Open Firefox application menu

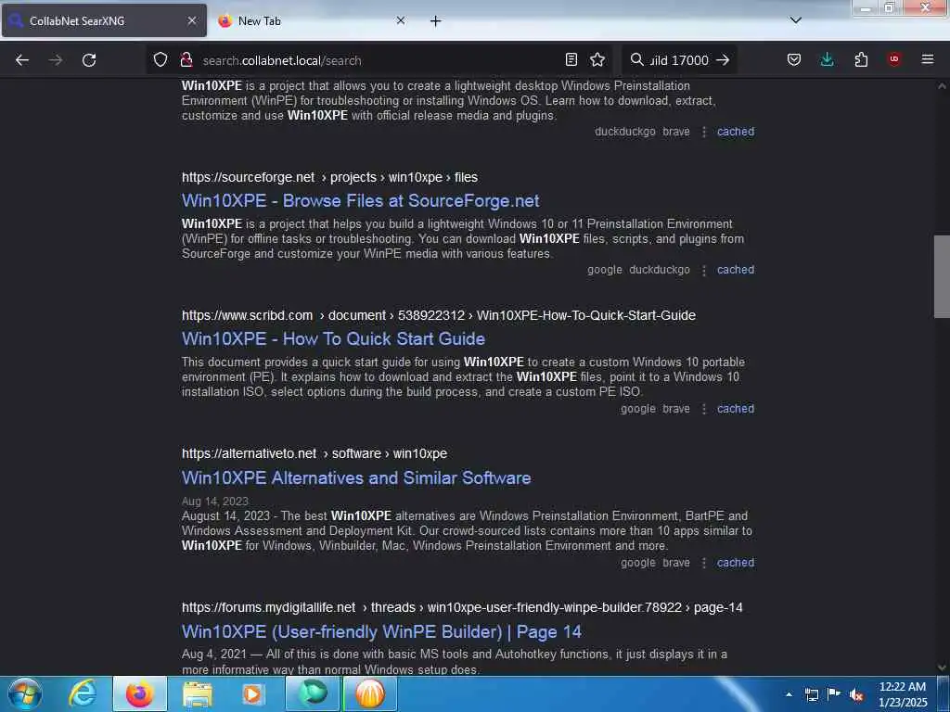tap(928, 59)
